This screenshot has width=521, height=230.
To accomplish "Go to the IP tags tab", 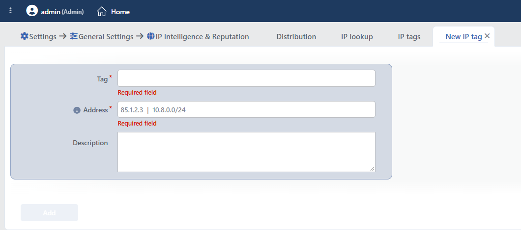I will pos(409,37).
